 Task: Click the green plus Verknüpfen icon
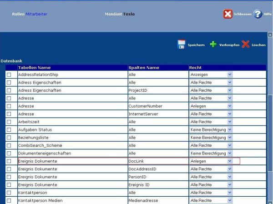click(213, 45)
